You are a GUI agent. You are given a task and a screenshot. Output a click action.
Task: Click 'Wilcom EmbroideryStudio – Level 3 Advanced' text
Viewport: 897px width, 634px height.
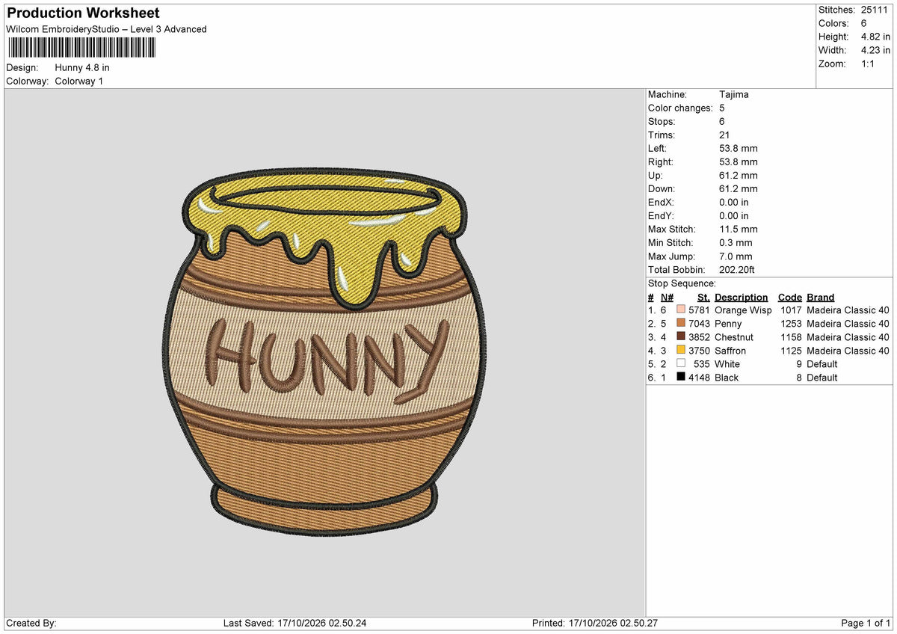pyautogui.click(x=106, y=29)
